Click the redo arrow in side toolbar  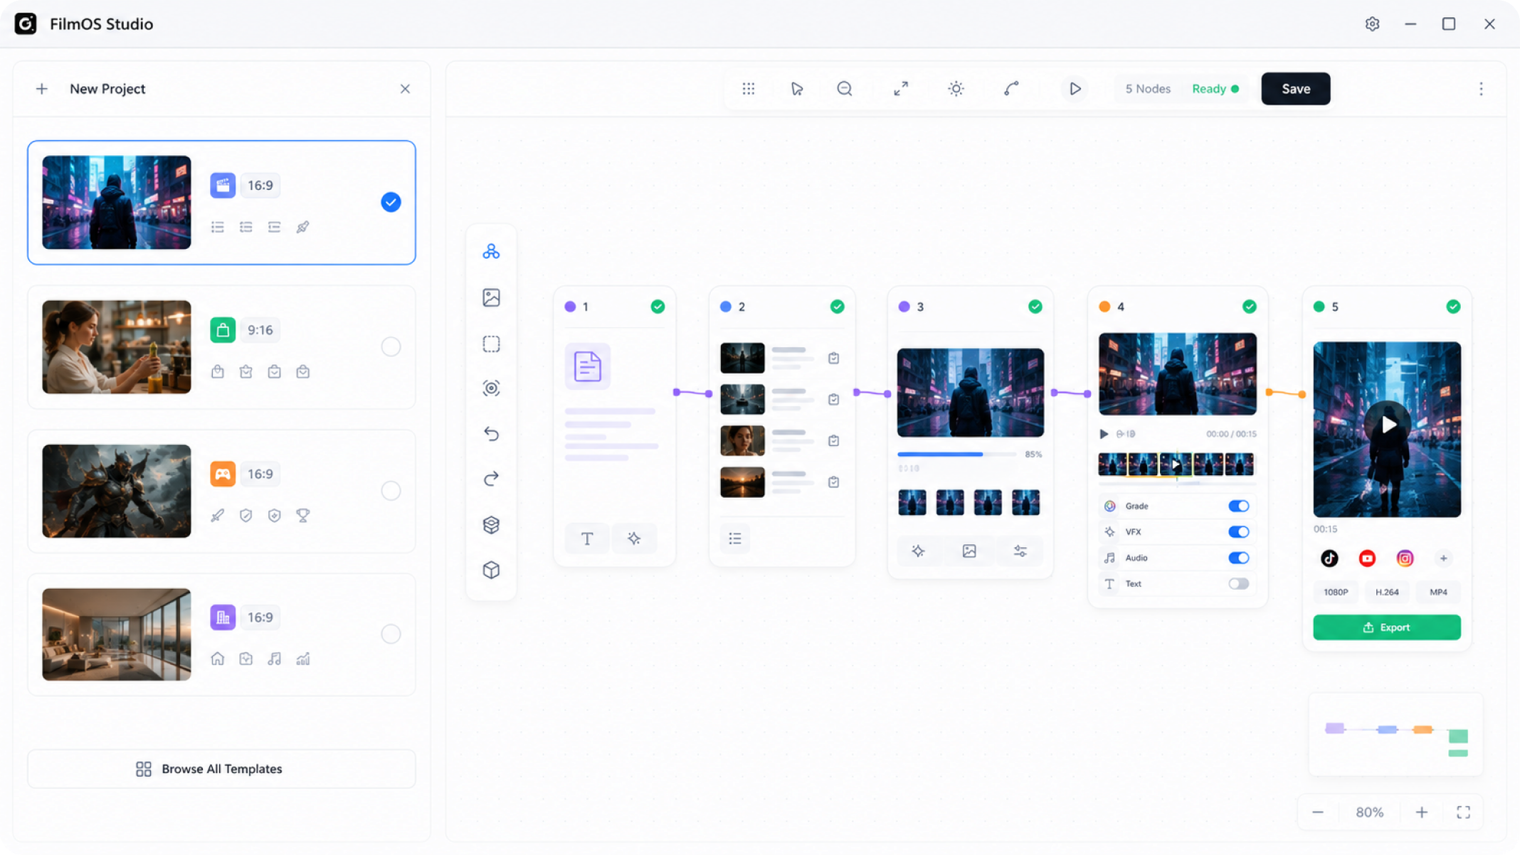[491, 479]
